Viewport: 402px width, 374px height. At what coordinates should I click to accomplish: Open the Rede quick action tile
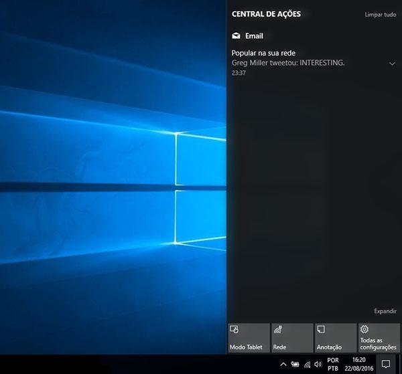pos(292,338)
